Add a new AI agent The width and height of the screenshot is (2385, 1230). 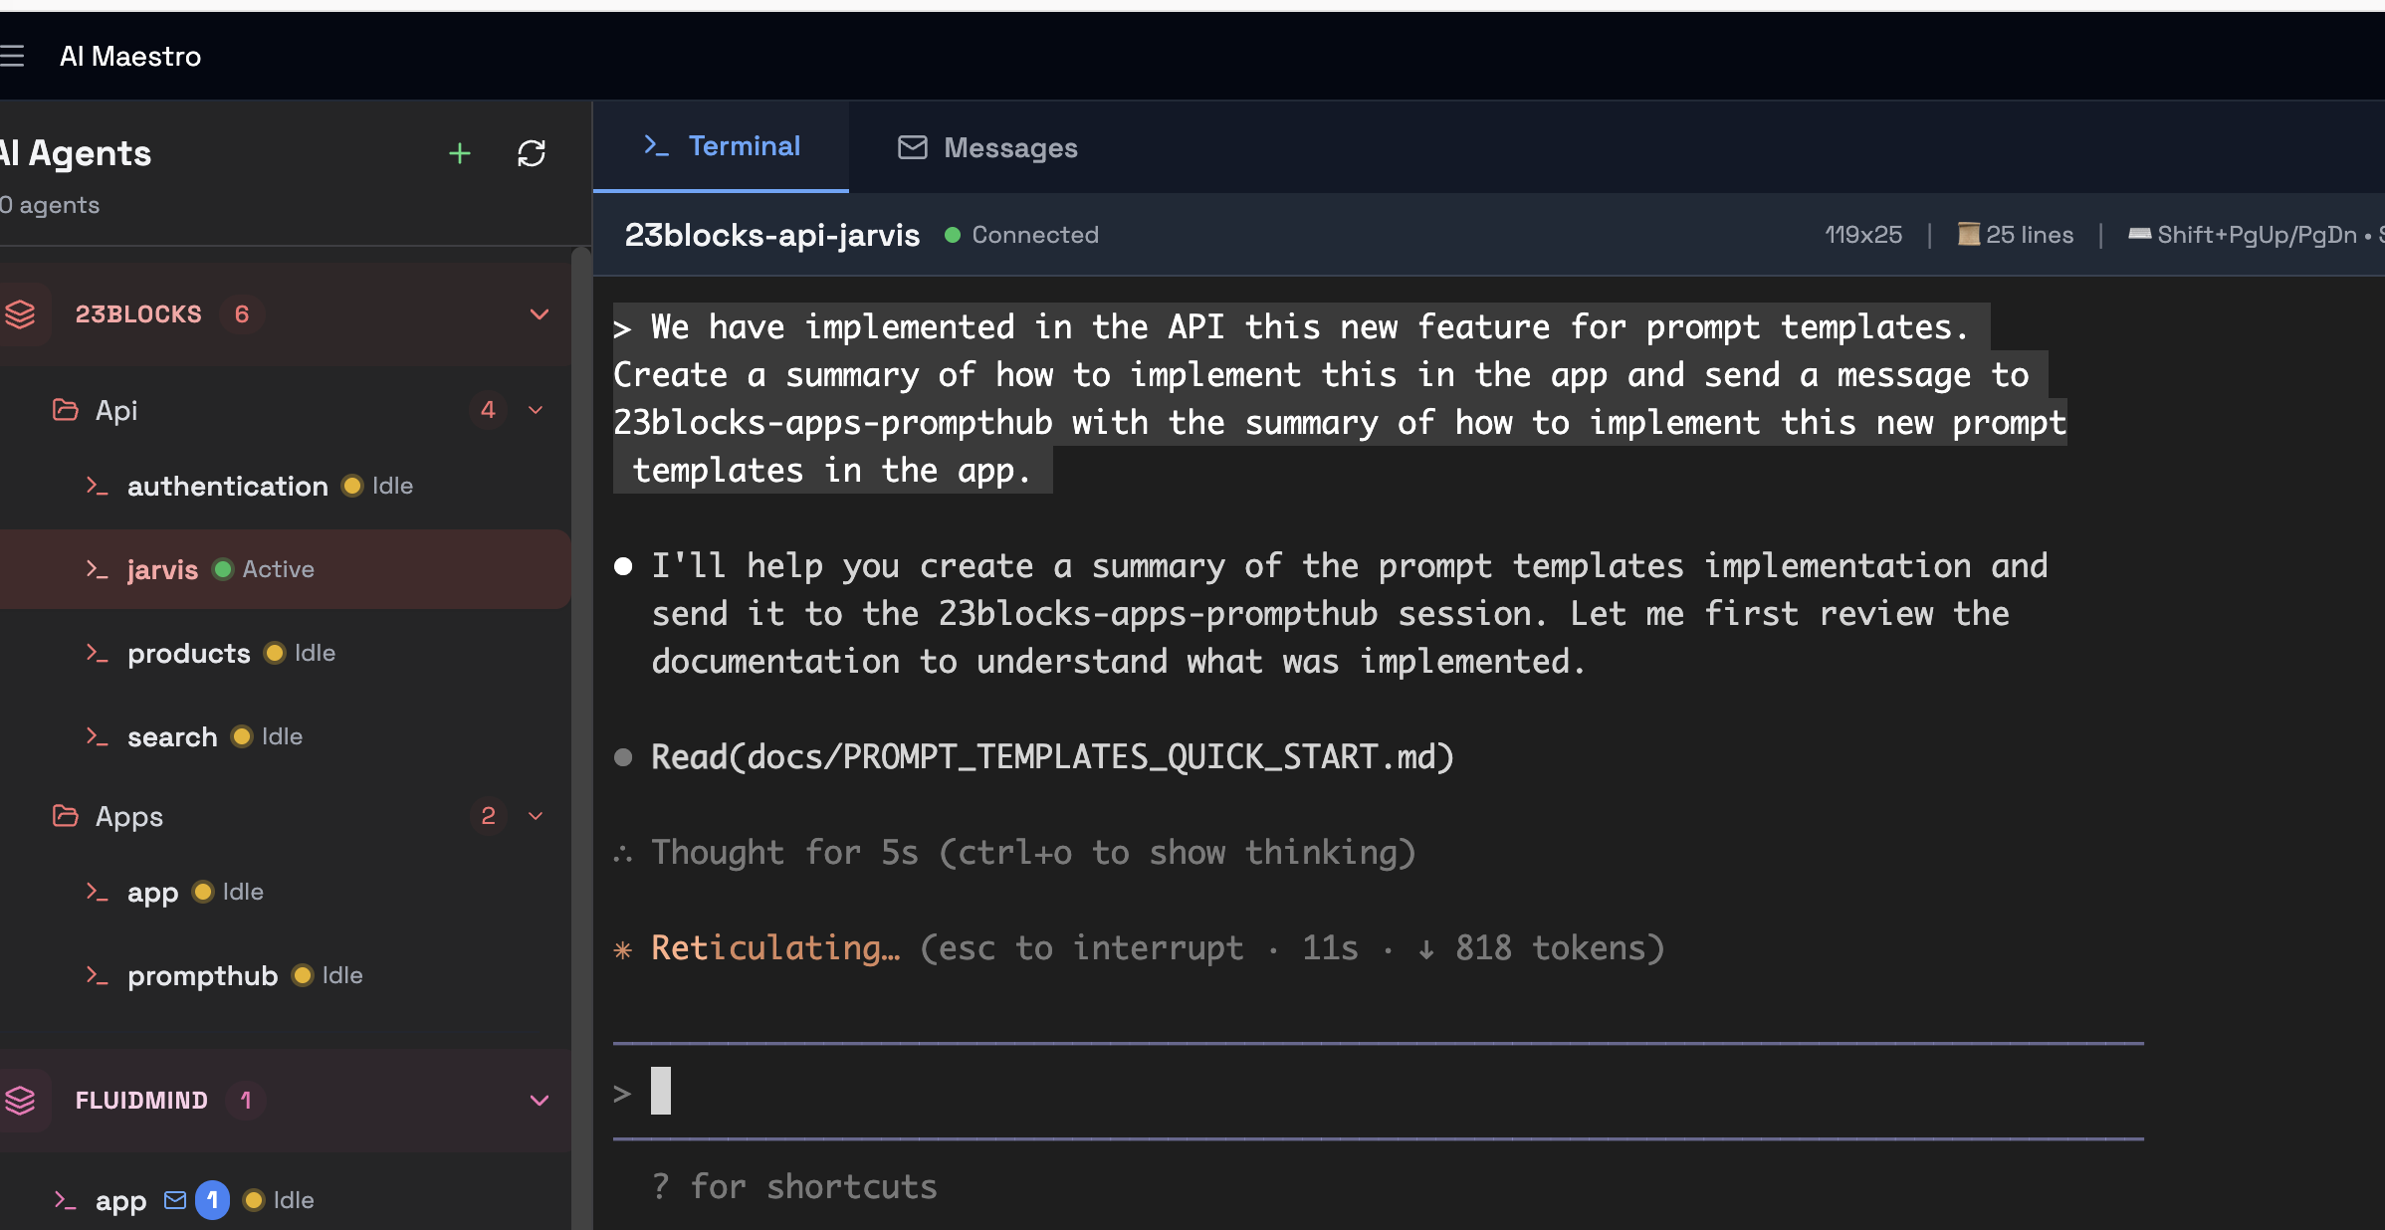[x=459, y=153]
